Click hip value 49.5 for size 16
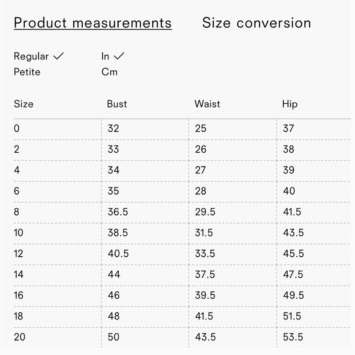This screenshot has height=355, width=355. pos(293,295)
